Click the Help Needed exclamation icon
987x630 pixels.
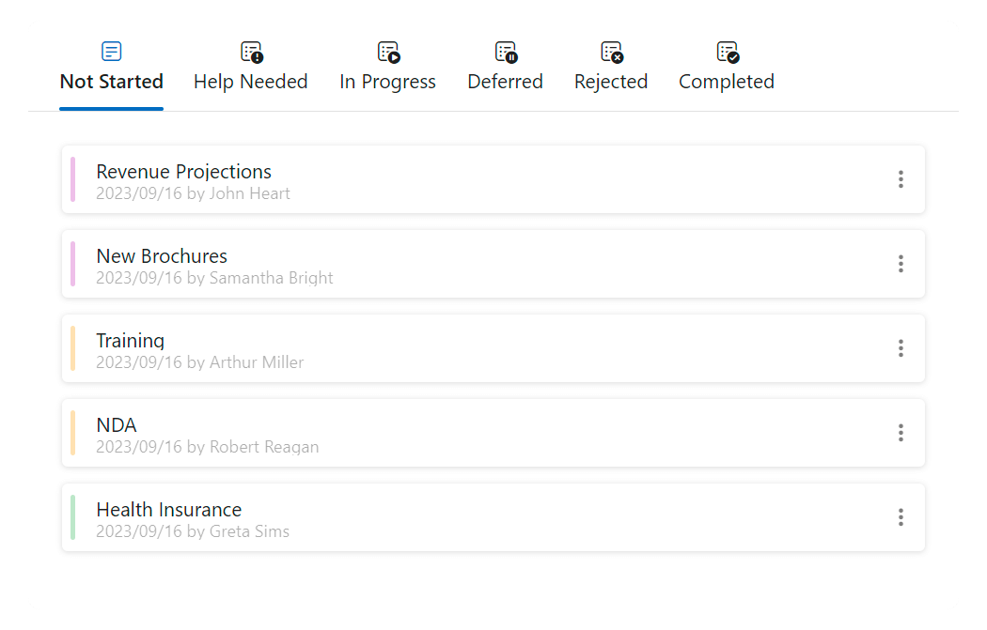(251, 52)
